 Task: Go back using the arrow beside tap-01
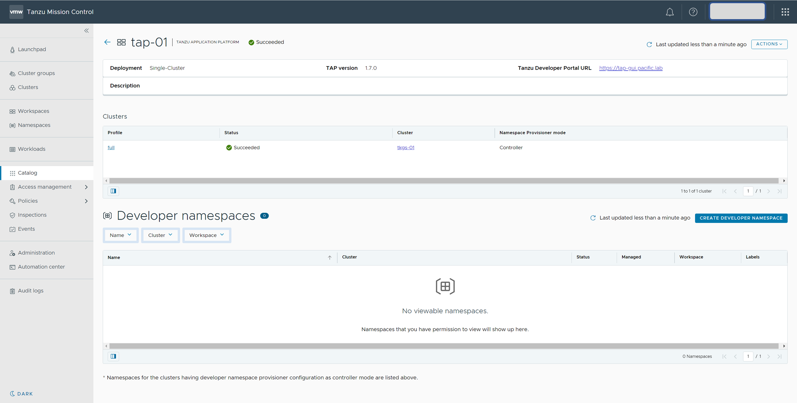coord(107,42)
